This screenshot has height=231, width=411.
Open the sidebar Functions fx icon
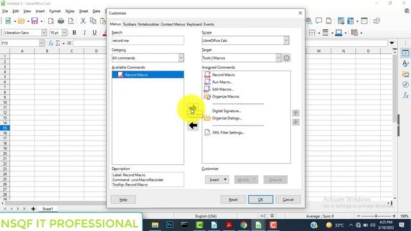405,96
